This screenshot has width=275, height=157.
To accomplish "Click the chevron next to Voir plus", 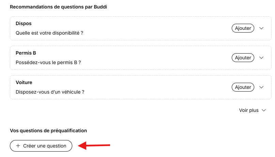I will click(264, 110).
